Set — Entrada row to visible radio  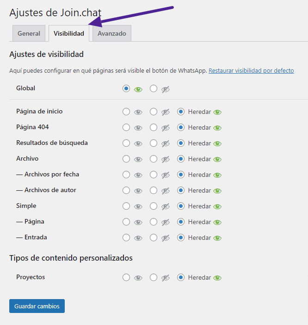point(126,238)
